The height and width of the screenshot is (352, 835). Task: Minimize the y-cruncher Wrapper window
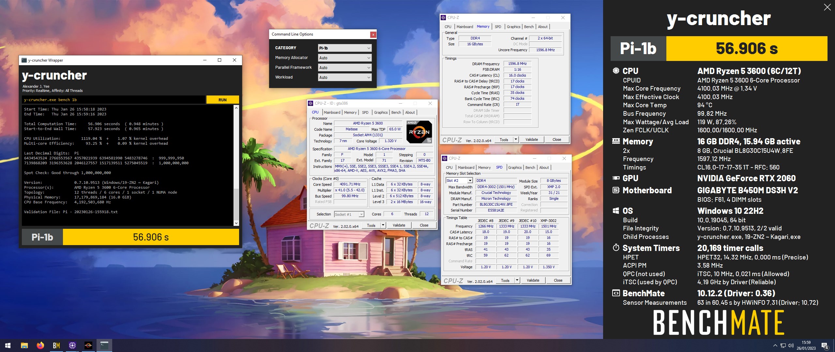[205, 60]
